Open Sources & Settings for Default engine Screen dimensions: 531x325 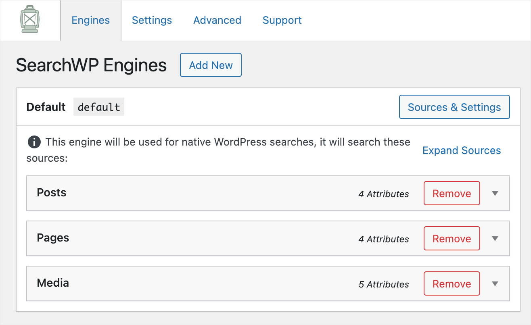pyautogui.click(x=454, y=107)
